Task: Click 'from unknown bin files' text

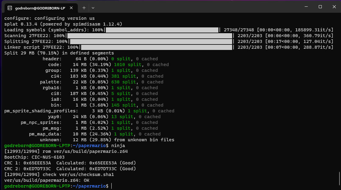Action: pyautogui.click(x=144, y=140)
